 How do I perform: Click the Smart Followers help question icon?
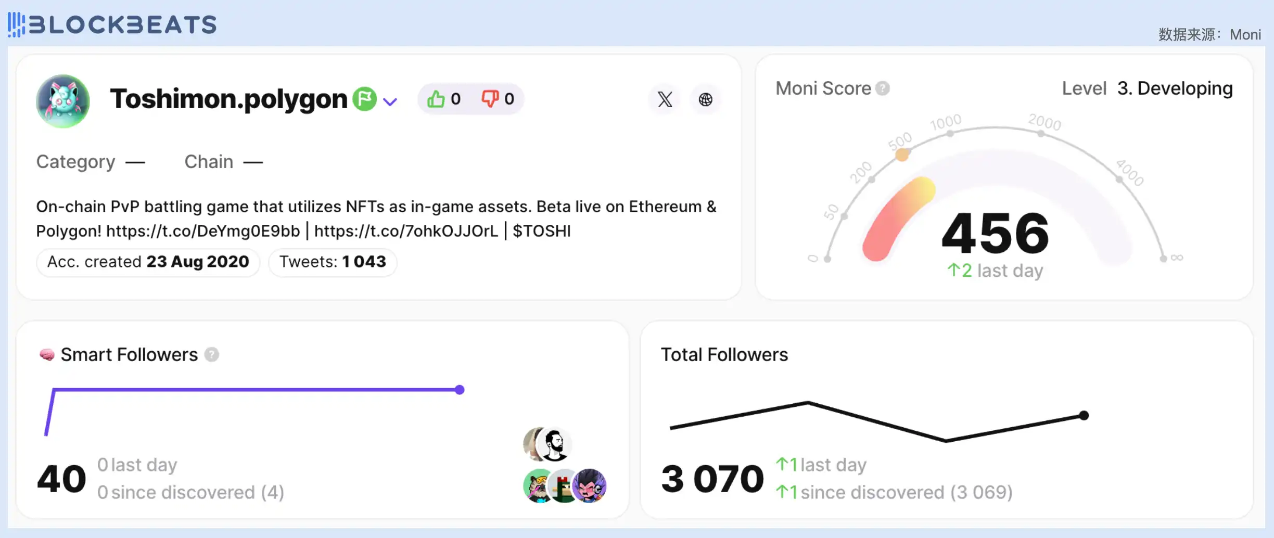(211, 354)
